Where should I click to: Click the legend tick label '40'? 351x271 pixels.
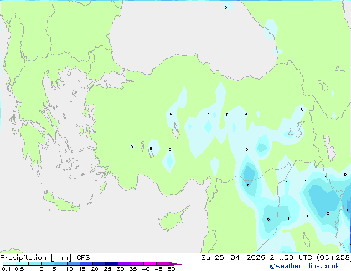146,269
